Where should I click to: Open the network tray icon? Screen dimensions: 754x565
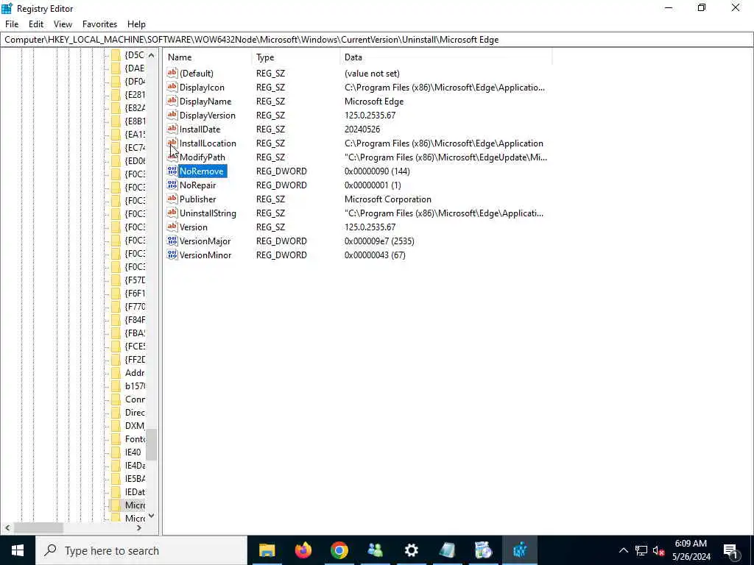[641, 550]
